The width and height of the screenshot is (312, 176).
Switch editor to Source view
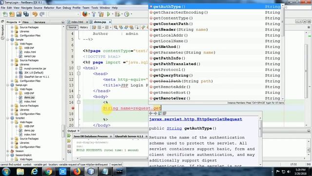pyautogui.click(x=72, y=27)
